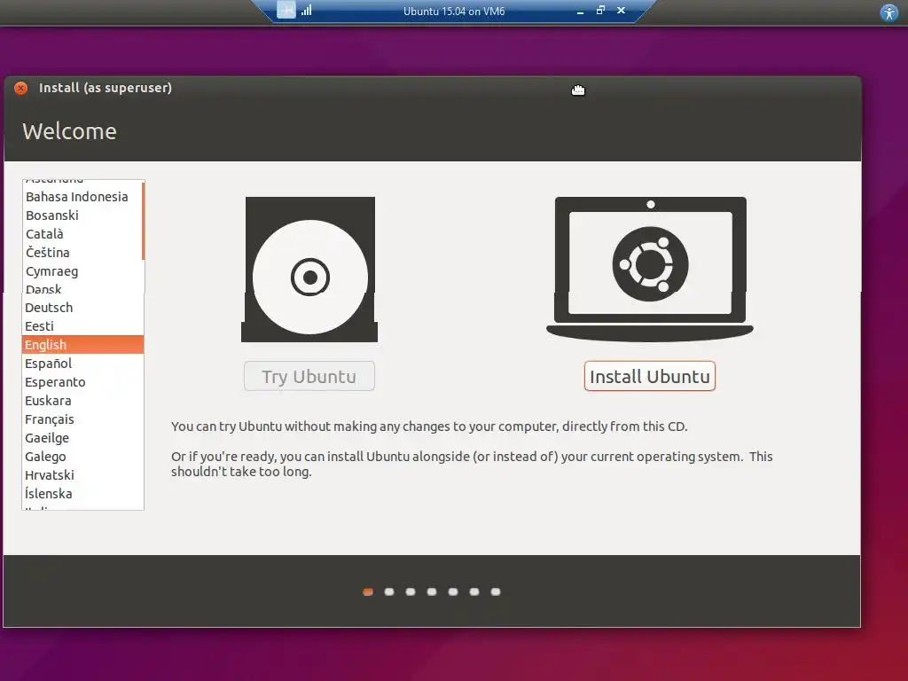Pick Euskara from the list
The image size is (908, 681).
(82, 401)
